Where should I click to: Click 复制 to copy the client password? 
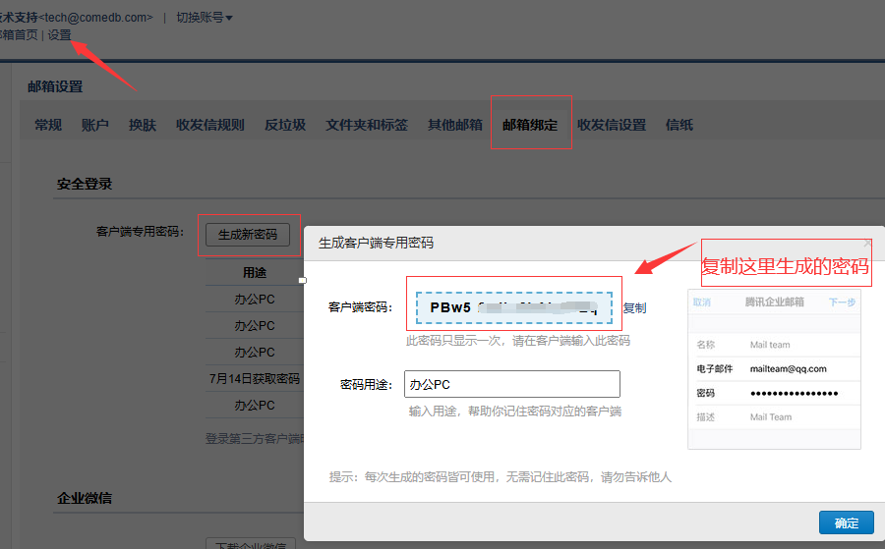[x=634, y=308]
